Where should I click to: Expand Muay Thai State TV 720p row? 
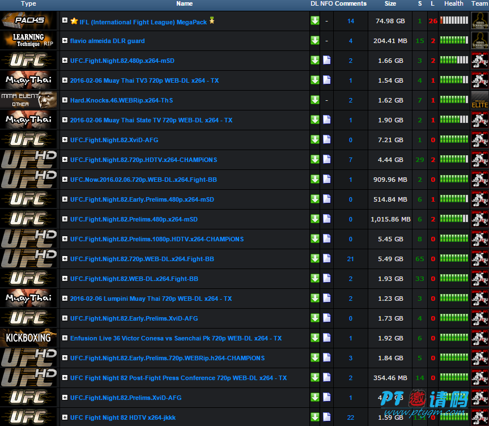pyautogui.click(x=65, y=120)
